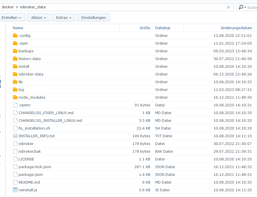Screen dimensions: 257x197
Task: Click the date 29.07.2022 21:39:51
Action: tap(233, 152)
